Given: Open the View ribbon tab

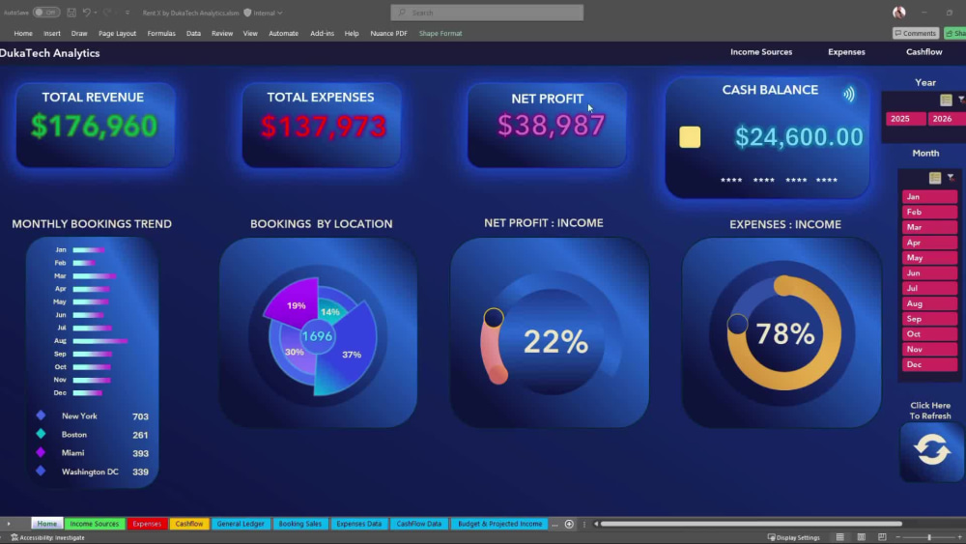Looking at the screenshot, I should [250, 33].
